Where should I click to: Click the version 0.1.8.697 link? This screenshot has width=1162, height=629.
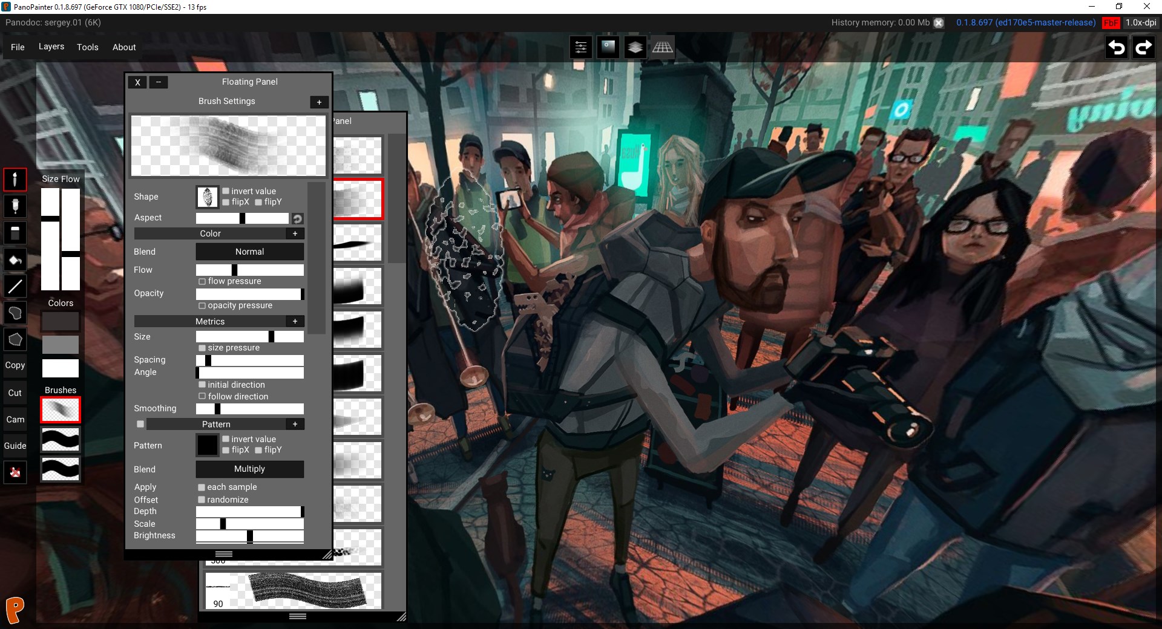pyautogui.click(x=1026, y=22)
